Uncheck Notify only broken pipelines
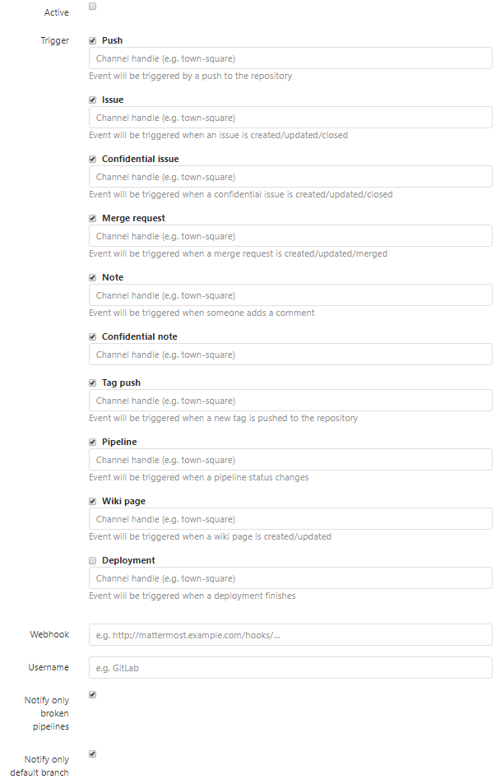Screen dimensions: 500x779 point(93,695)
